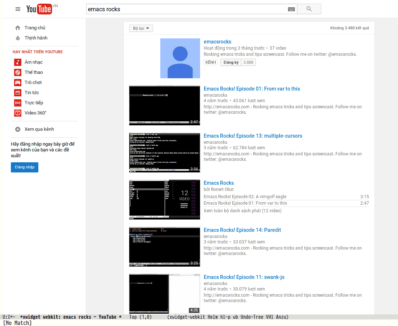The width and height of the screenshot is (398, 326).
Task: Click the 12 VIDEO playlist thumbnail
Action: [165, 200]
